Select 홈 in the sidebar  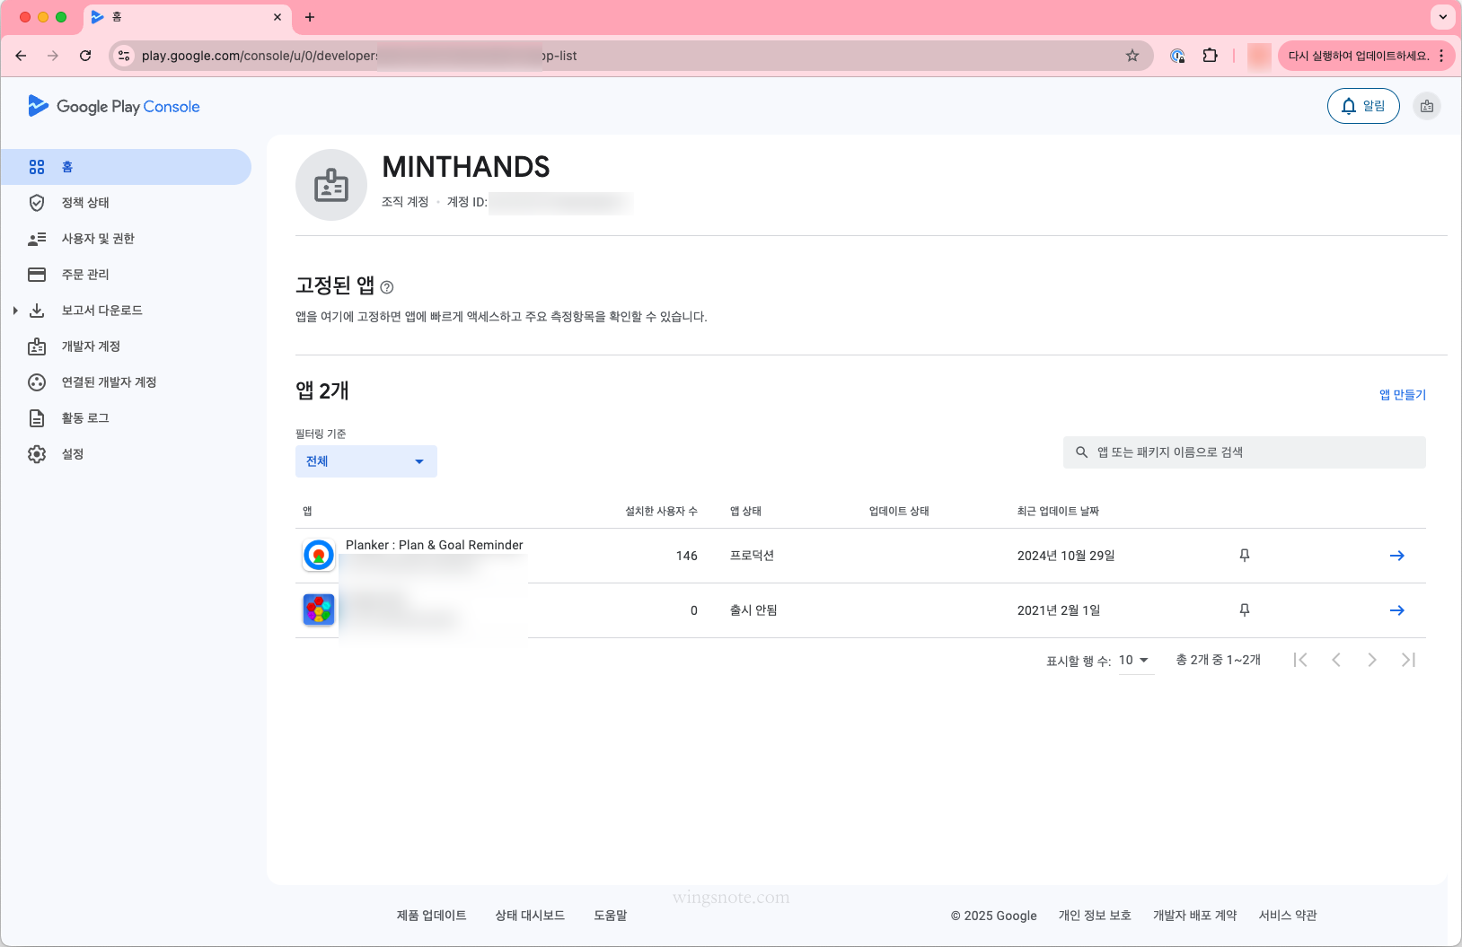coord(126,167)
